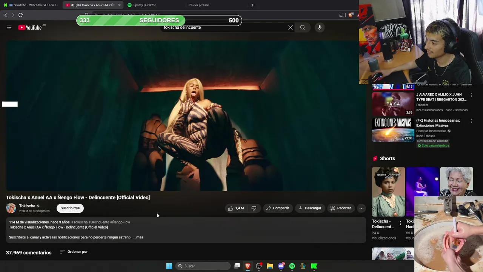Clear the YouTube search text with X
This screenshot has width=483, height=272.
pyautogui.click(x=291, y=27)
